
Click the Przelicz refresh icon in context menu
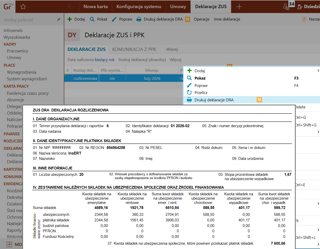pyautogui.click(x=189, y=92)
